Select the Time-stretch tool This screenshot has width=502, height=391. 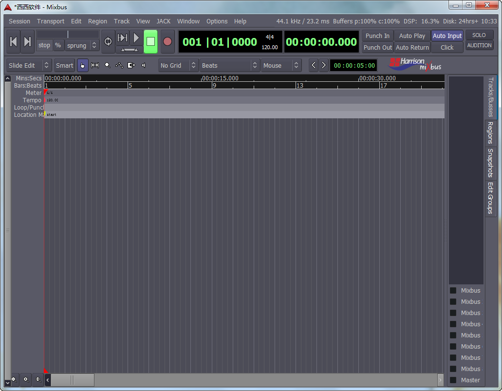131,65
